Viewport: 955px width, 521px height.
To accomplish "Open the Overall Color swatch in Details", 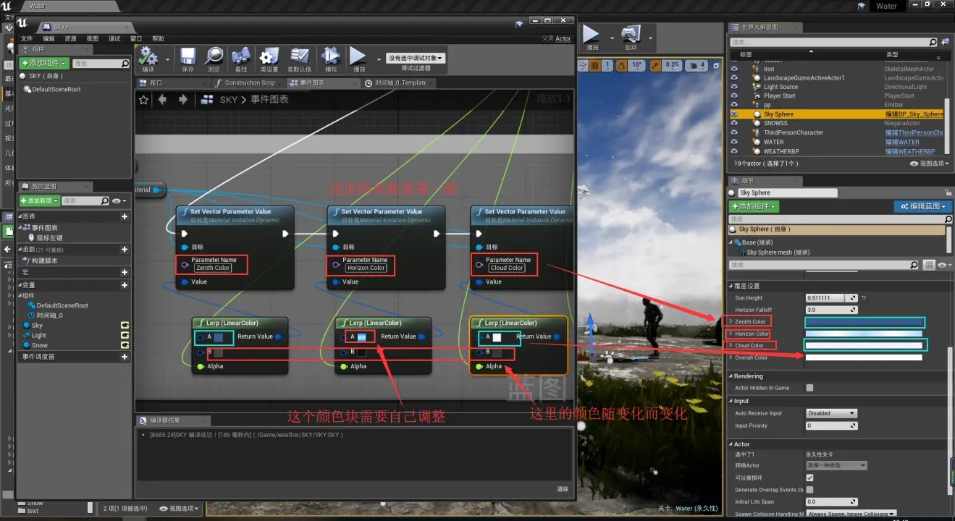I will (864, 357).
